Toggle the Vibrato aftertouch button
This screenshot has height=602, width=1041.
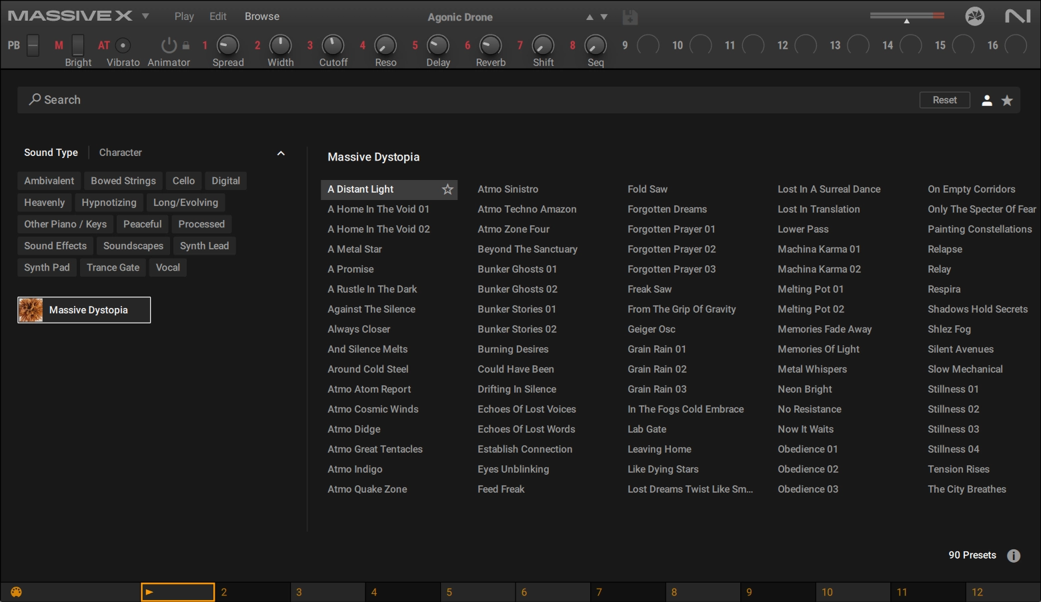click(123, 45)
